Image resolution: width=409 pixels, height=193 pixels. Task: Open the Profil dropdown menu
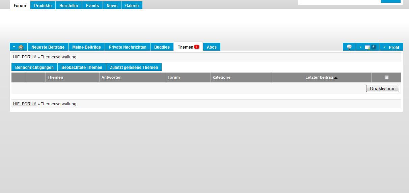point(391,47)
